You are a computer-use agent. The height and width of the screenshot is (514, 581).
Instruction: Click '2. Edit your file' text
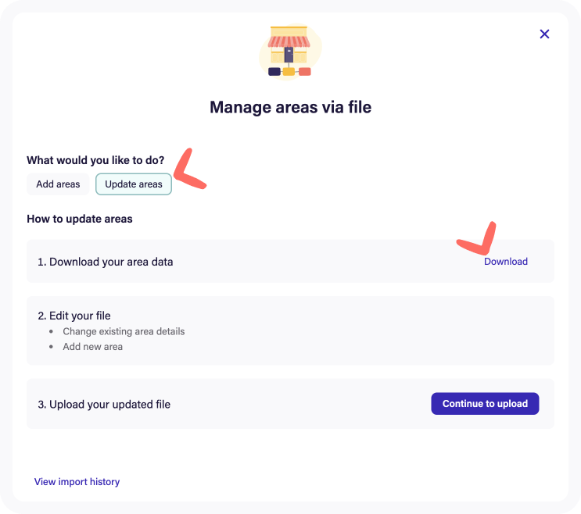(x=74, y=316)
